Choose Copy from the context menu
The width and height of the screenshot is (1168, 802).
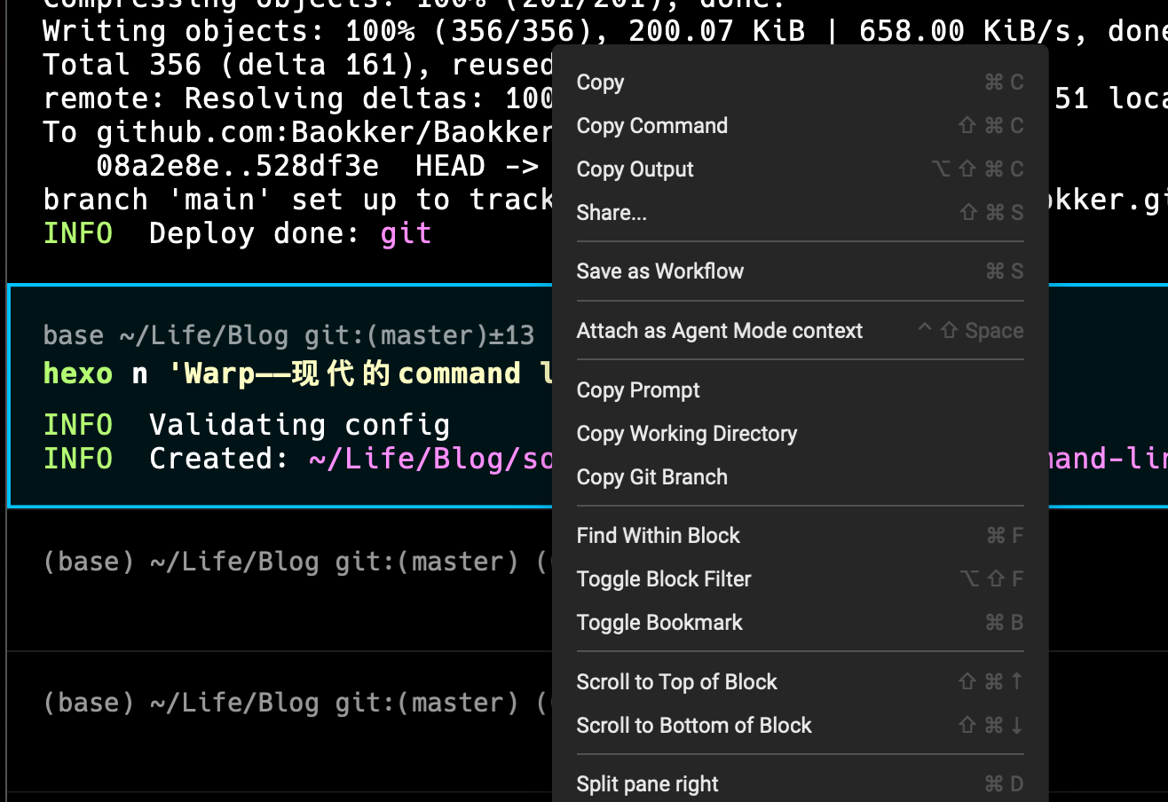[800, 83]
